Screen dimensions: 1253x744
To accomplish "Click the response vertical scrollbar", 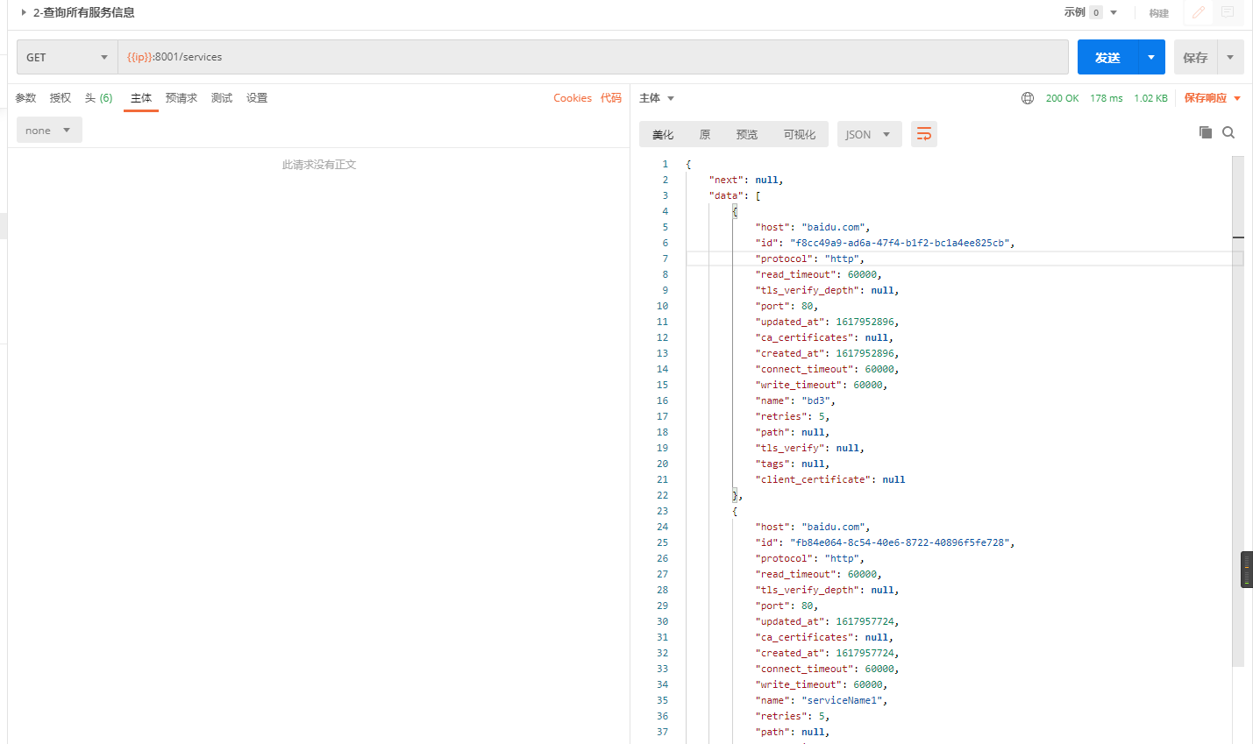I will [x=1238, y=412].
